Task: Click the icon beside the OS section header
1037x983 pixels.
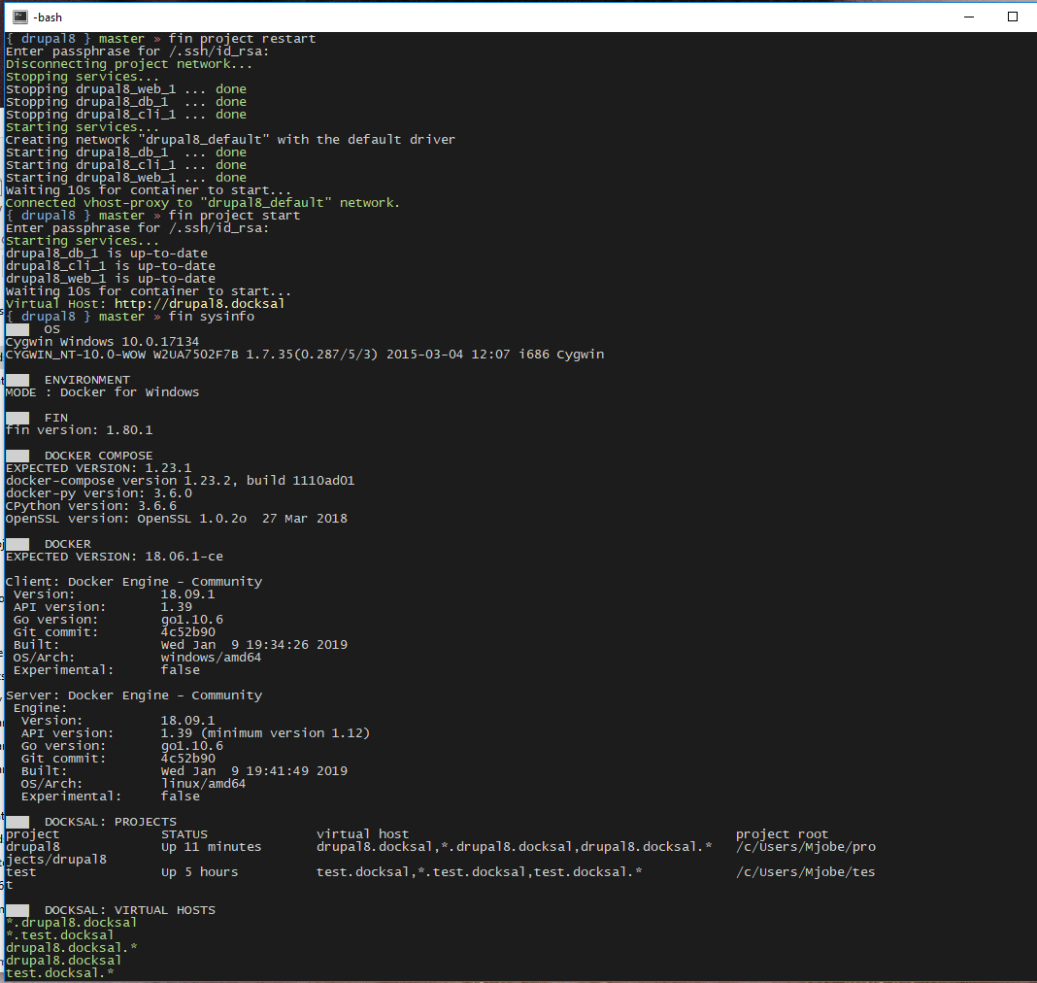Action: pos(16,328)
